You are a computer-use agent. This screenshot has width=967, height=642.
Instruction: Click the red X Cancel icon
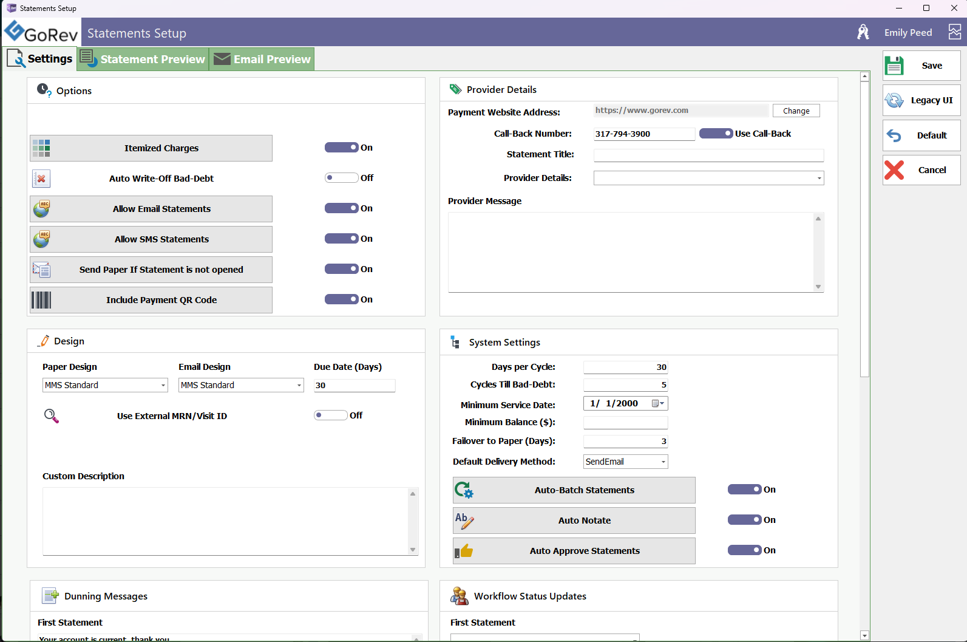pyautogui.click(x=894, y=170)
